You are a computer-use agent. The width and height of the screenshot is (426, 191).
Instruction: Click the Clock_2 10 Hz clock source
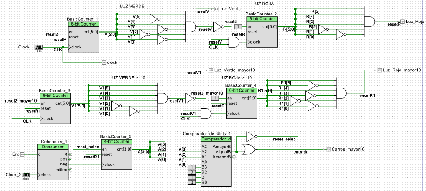point(26,175)
